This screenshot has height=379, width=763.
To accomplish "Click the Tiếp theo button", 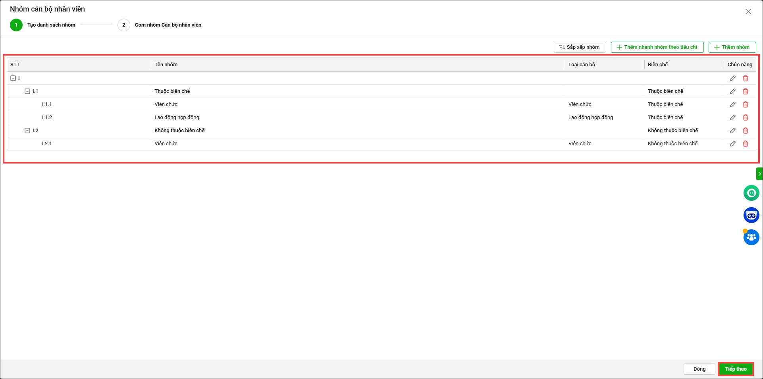I will point(735,369).
